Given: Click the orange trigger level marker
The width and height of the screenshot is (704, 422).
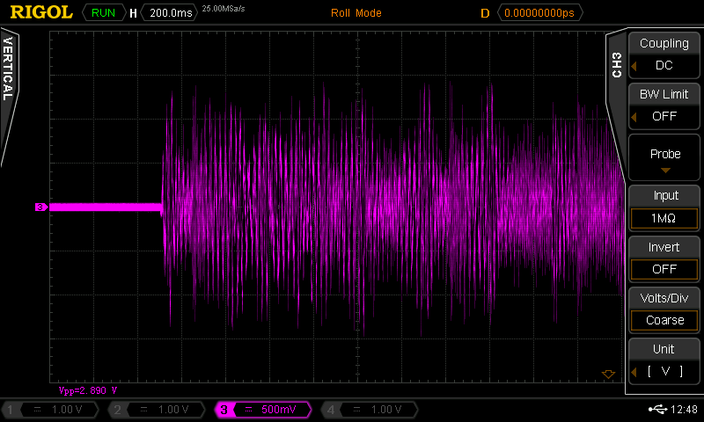Looking at the screenshot, I should tap(606, 374).
